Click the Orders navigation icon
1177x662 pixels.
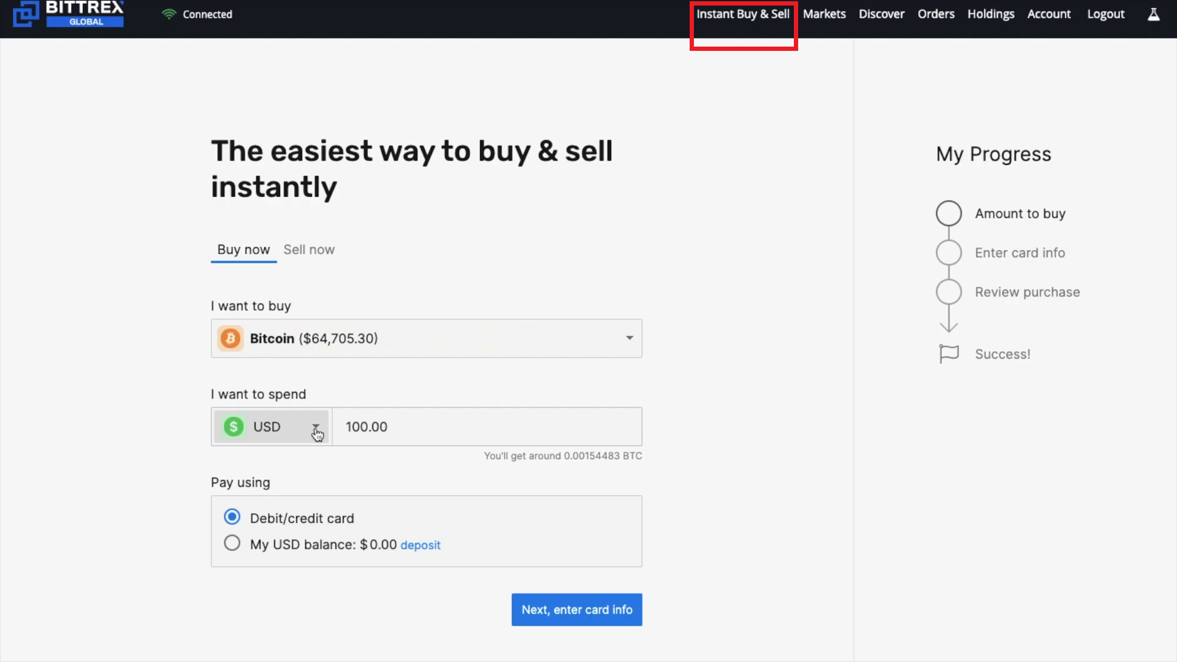point(936,13)
